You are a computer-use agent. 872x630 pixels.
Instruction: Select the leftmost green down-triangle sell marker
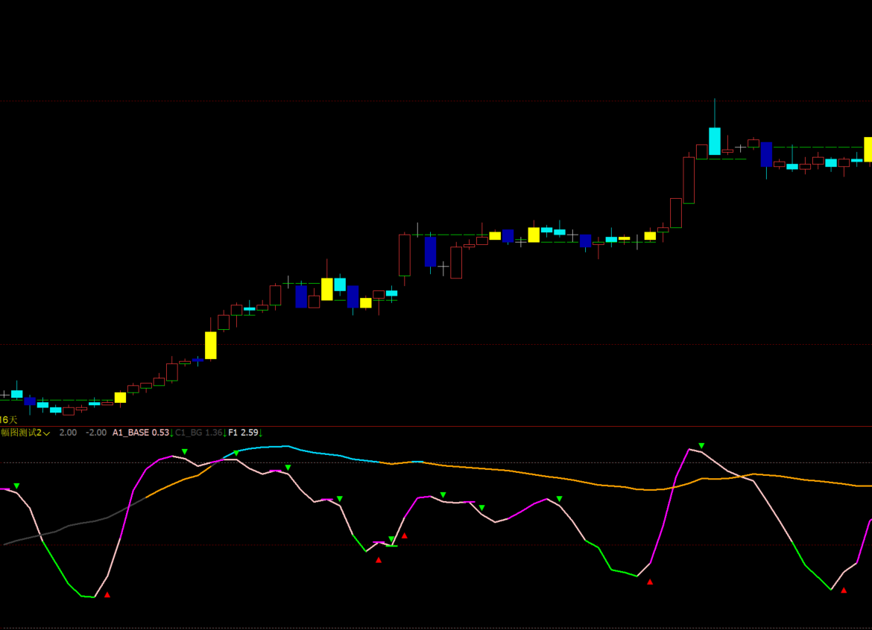[x=16, y=486]
